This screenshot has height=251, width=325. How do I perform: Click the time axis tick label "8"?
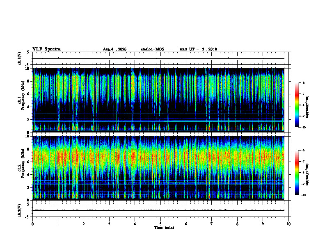point(237,224)
